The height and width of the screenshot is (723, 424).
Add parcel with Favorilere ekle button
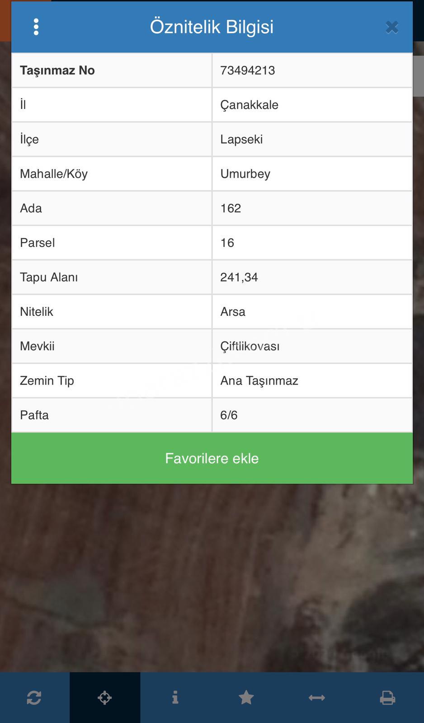click(x=212, y=458)
